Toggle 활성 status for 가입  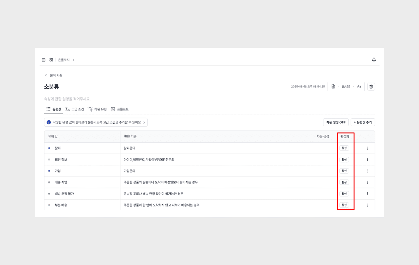344,171
